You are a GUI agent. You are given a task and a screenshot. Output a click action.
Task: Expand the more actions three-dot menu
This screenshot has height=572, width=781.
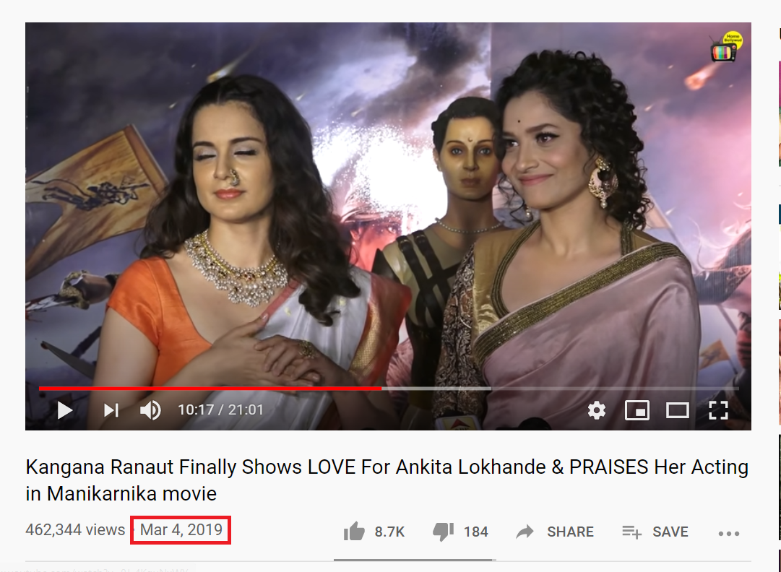pos(729,533)
